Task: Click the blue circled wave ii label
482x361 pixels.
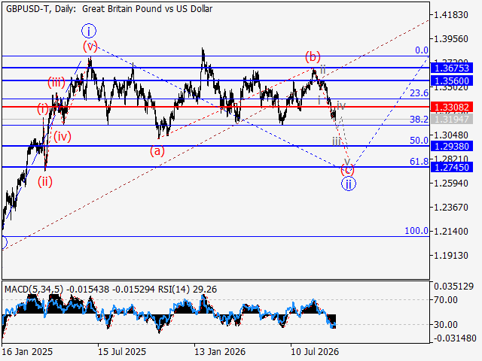Action: [x=348, y=184]
